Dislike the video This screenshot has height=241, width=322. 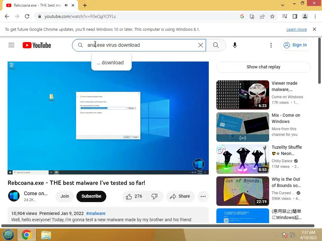(155, 196)
